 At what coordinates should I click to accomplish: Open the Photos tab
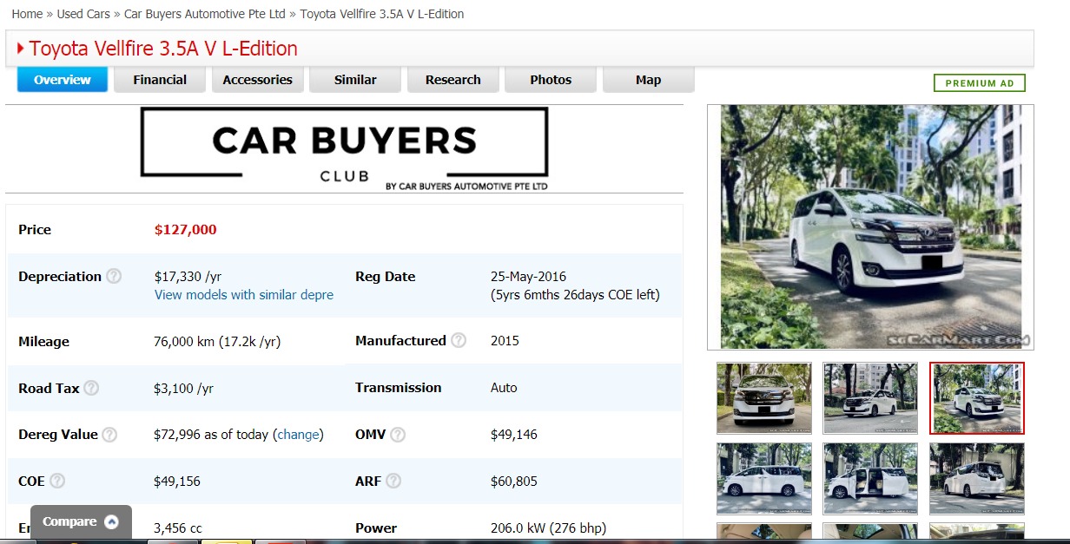tap(551, 80)
